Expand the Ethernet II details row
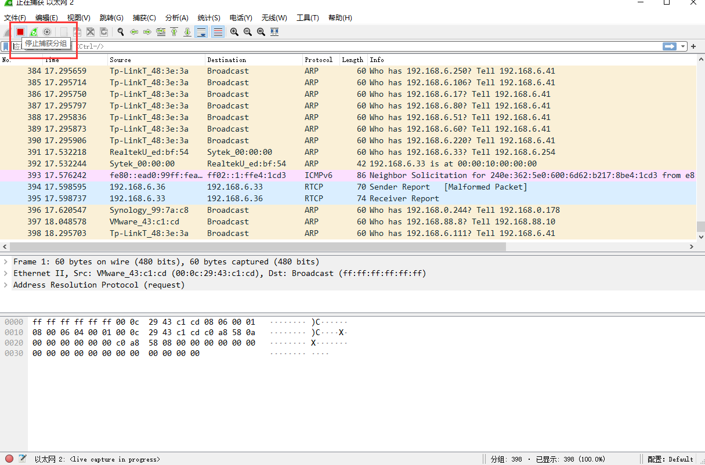The width and height of the screenshot is (705, 465). [x=5, y=273]
